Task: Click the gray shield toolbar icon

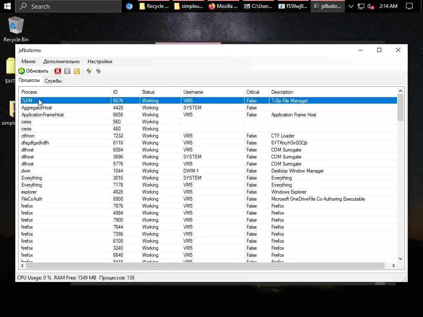Action: [98, 71]
